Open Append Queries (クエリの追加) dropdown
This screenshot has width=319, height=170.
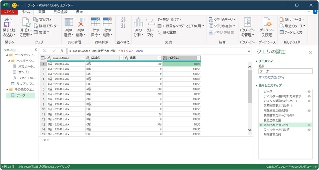222,26
